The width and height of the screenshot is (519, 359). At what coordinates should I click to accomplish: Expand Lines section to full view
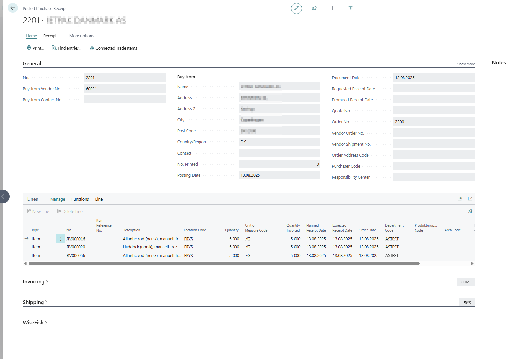470,199
